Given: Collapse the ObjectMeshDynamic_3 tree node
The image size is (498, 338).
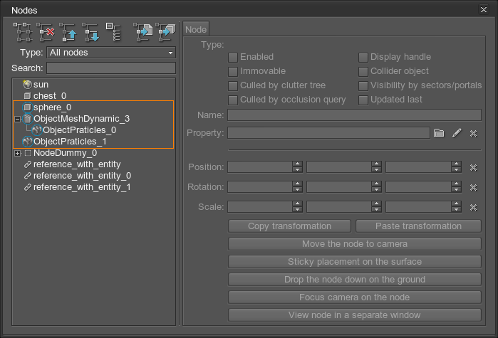Looking at the screenshot, I should coord(18,119).
